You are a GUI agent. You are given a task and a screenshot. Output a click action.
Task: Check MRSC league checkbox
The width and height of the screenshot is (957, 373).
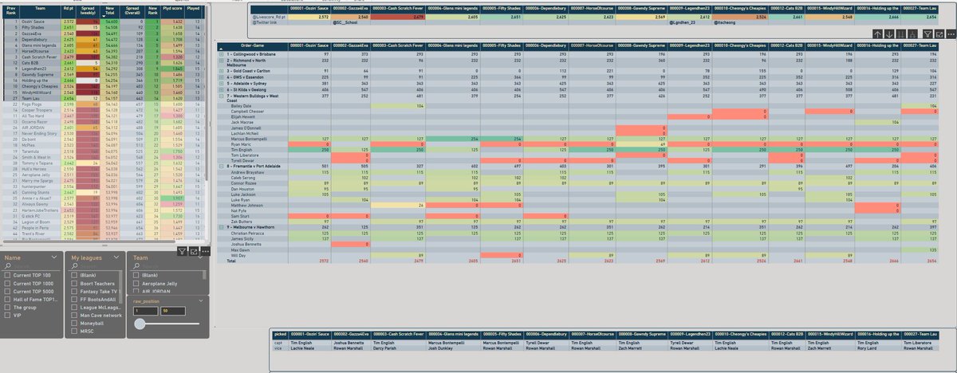[74, 331]
